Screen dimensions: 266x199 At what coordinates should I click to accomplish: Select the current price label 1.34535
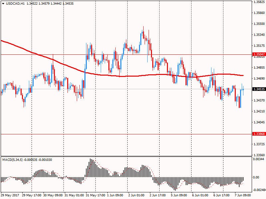259,89
